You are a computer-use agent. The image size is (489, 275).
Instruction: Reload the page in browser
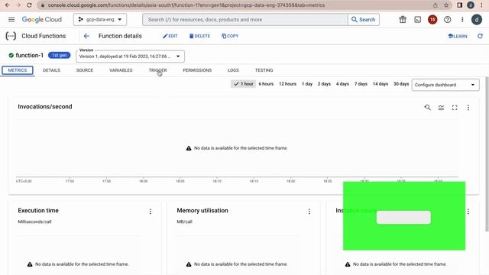tap(29, 5)
